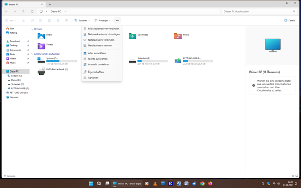
Task: Select RETTUNG-USB (F:) drive in main pane
Action: 194,61
